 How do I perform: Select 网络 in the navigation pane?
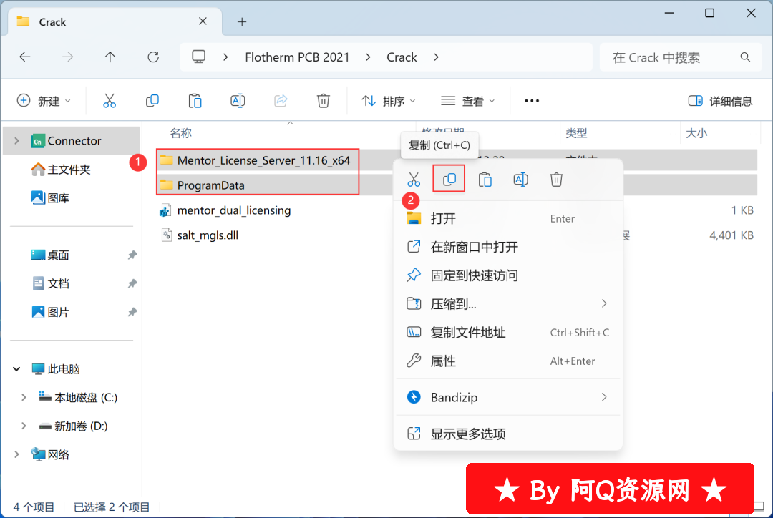(x=58, y=454)
